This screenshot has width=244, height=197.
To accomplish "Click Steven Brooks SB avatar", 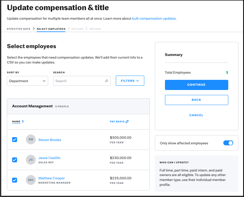I will coord(30,140).
